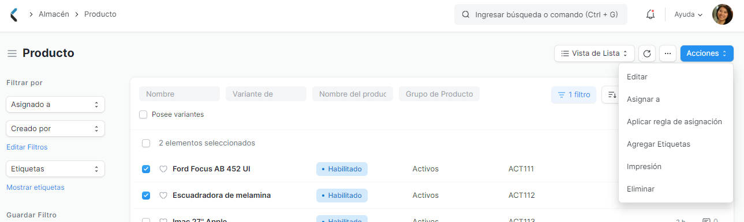Click the Producto breadcrumb
The height and width of the screenshot is (222, 744).
click(x=100, y=14)
